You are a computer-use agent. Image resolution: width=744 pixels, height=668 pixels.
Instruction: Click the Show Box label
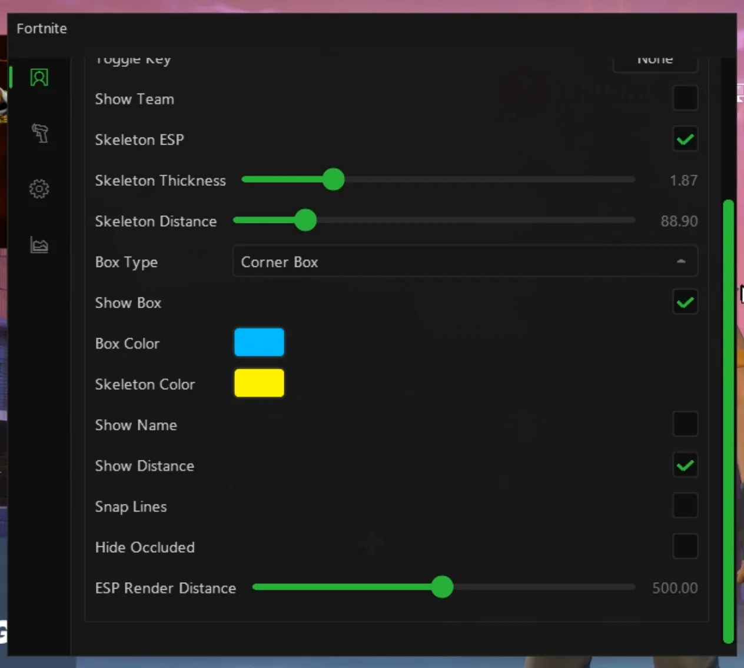pos(128,303)
